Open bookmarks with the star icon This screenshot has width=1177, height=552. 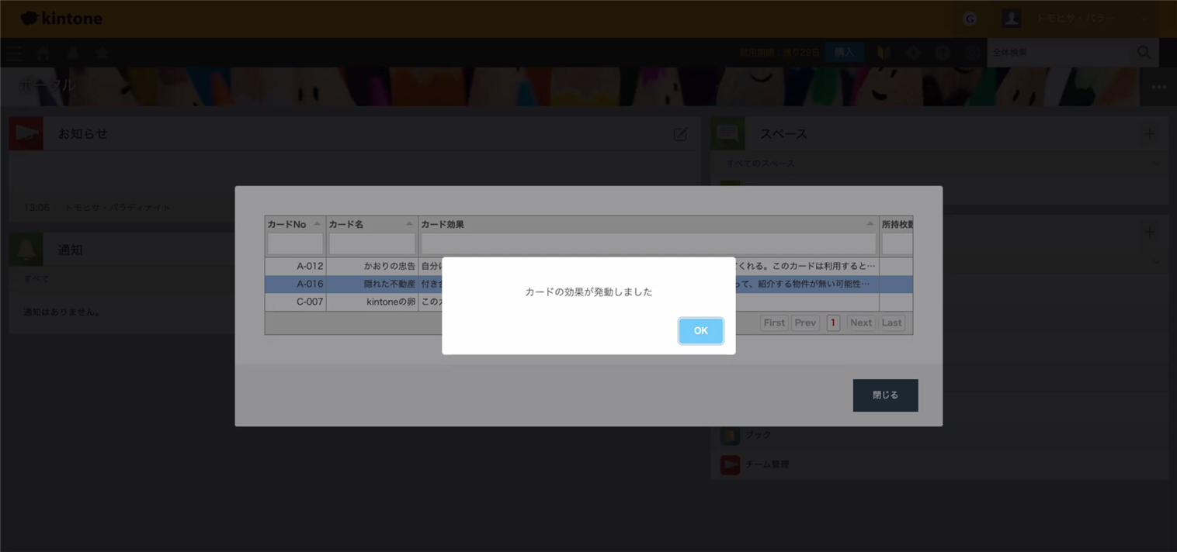tap(102, 53)
